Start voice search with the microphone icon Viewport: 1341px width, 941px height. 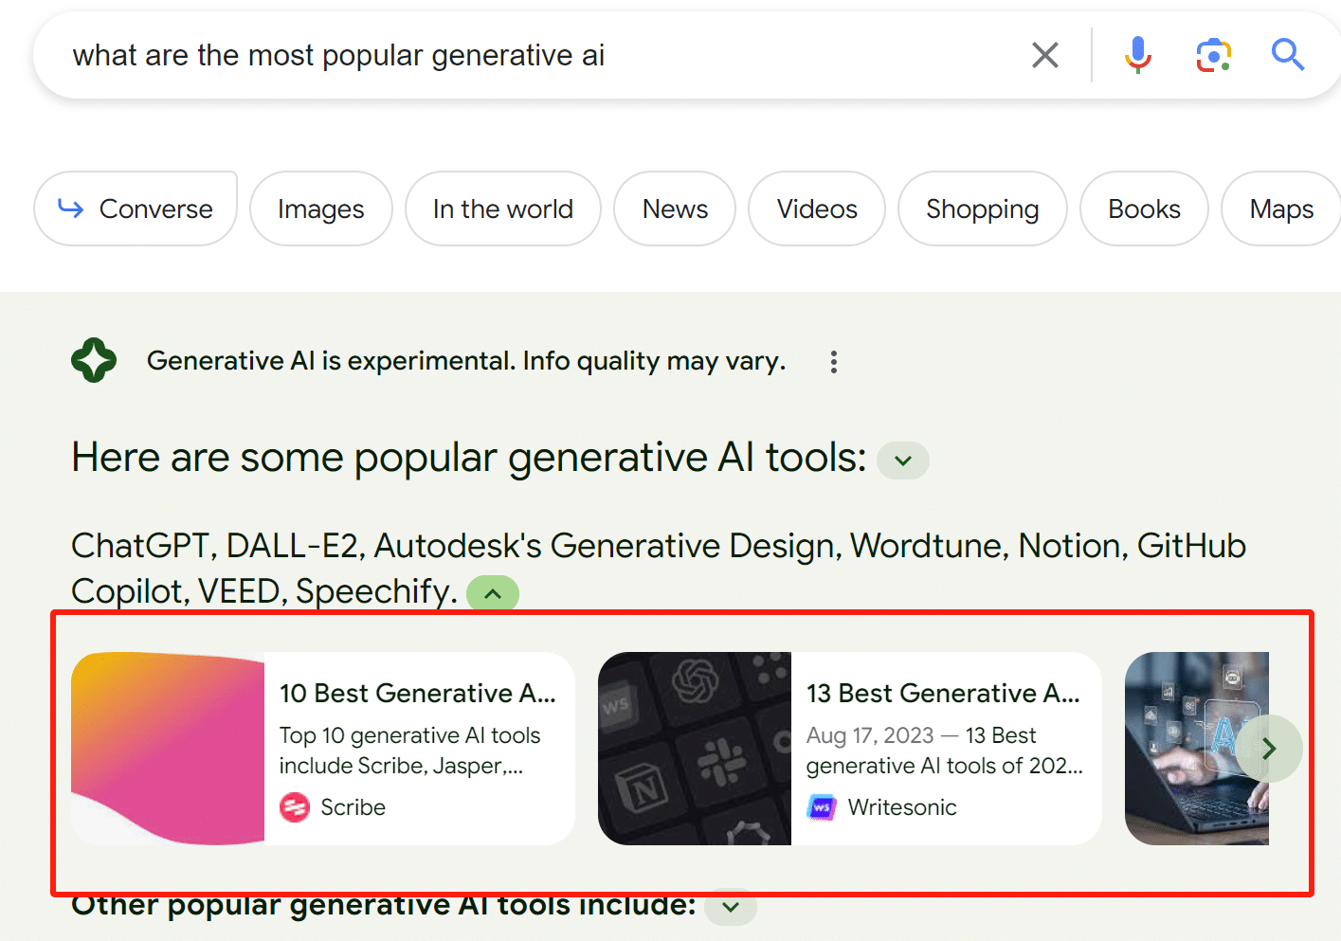[1137, 55]
